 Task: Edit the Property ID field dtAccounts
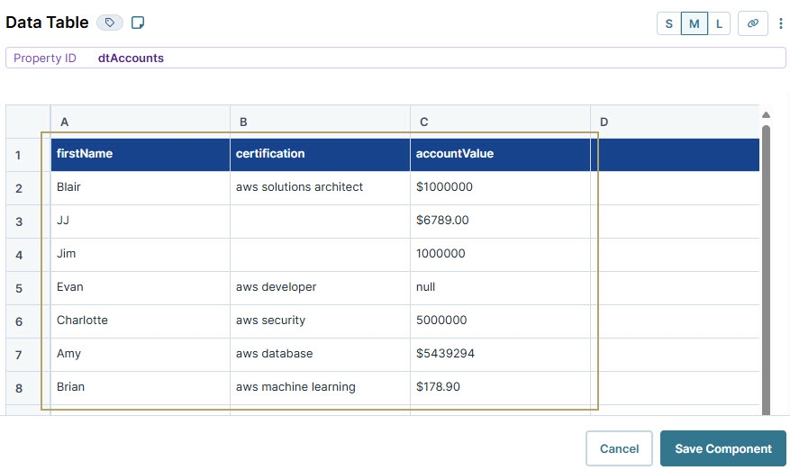point(395,58)
